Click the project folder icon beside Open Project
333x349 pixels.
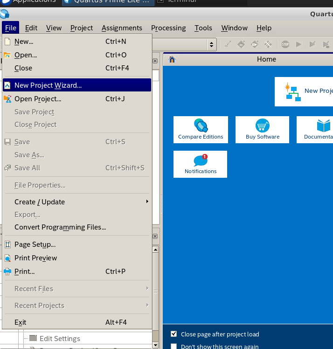pos(7,99)
